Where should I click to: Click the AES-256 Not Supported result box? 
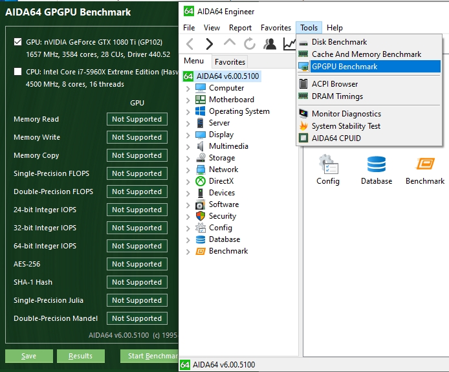tap(137, 264)
